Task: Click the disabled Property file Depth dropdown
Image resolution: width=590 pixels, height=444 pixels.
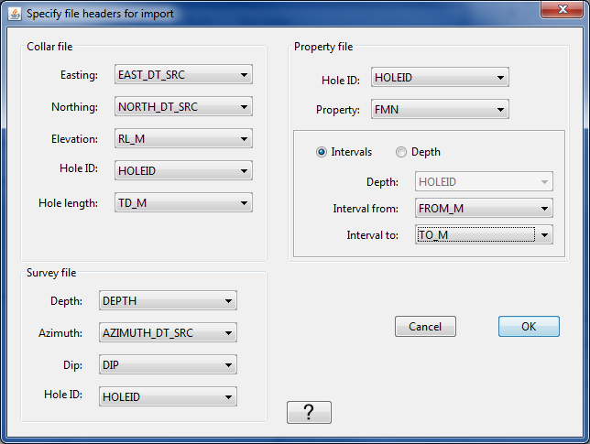Action: pos(484,181)
